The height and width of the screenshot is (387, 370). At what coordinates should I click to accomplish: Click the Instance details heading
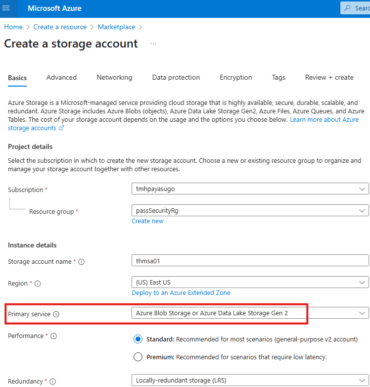(x=32, y=245)
